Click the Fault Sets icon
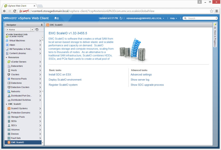The height and width of the screenshot is (150, 221). point(9,138)
